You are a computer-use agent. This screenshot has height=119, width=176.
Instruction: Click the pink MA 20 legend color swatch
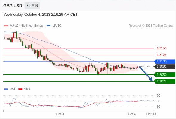6,26
